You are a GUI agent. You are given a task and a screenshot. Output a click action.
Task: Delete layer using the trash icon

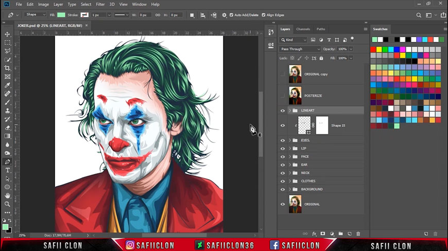(x=358, y=234)
